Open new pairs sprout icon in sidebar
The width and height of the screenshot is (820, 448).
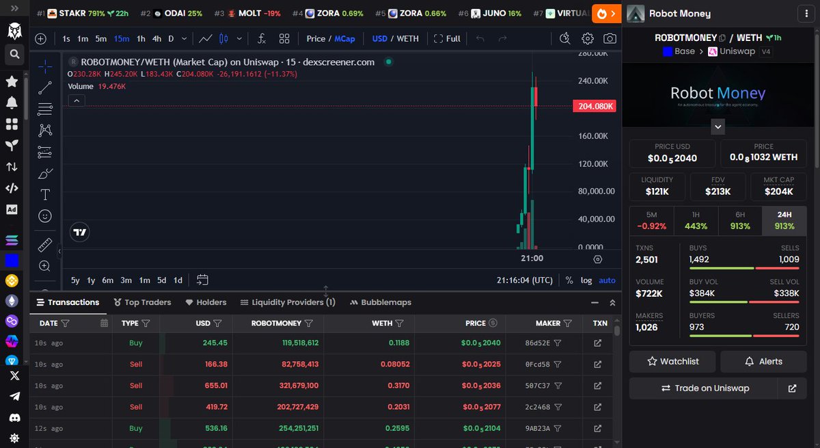coord(12,145)
